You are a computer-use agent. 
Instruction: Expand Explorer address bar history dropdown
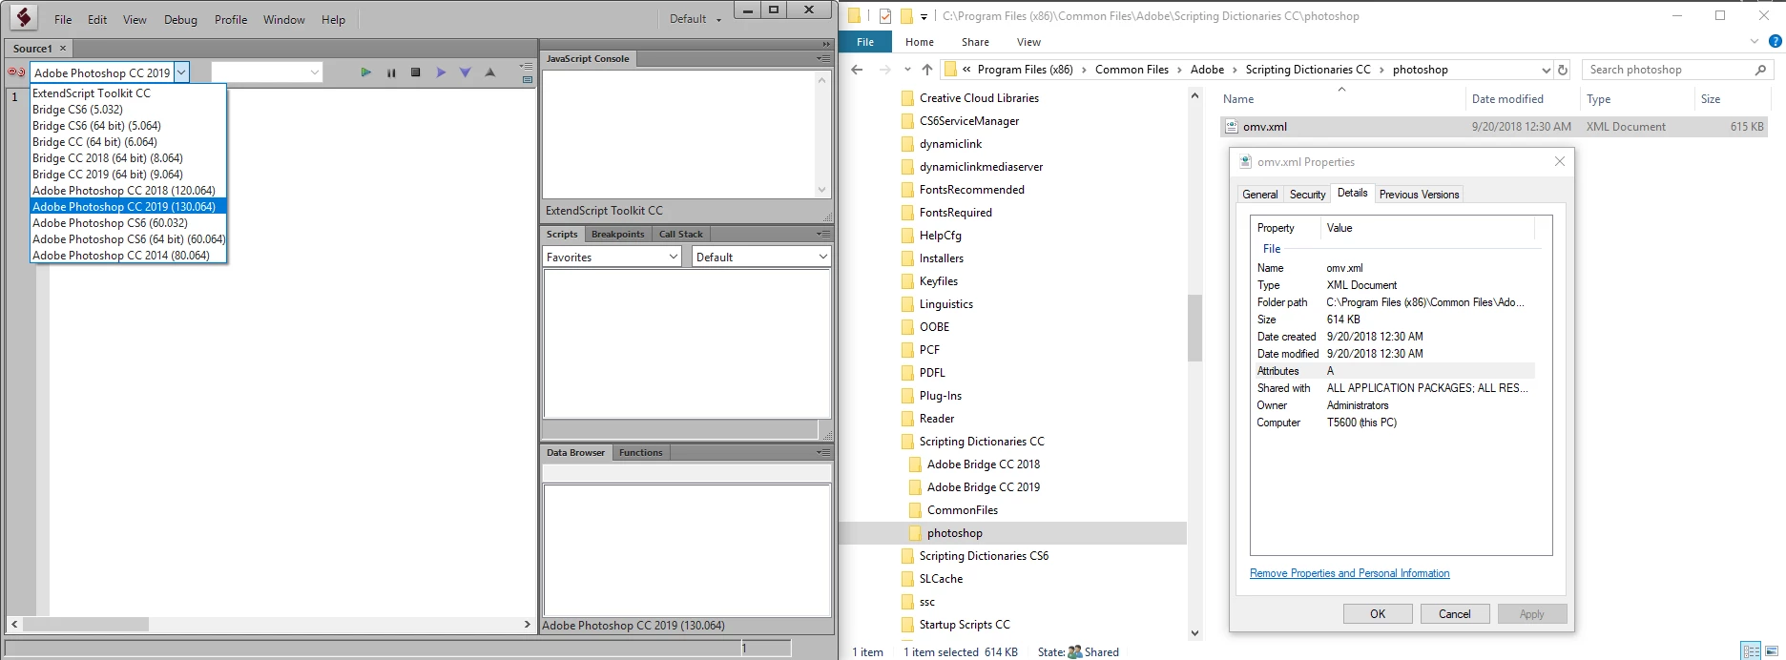coord(1546,70)
